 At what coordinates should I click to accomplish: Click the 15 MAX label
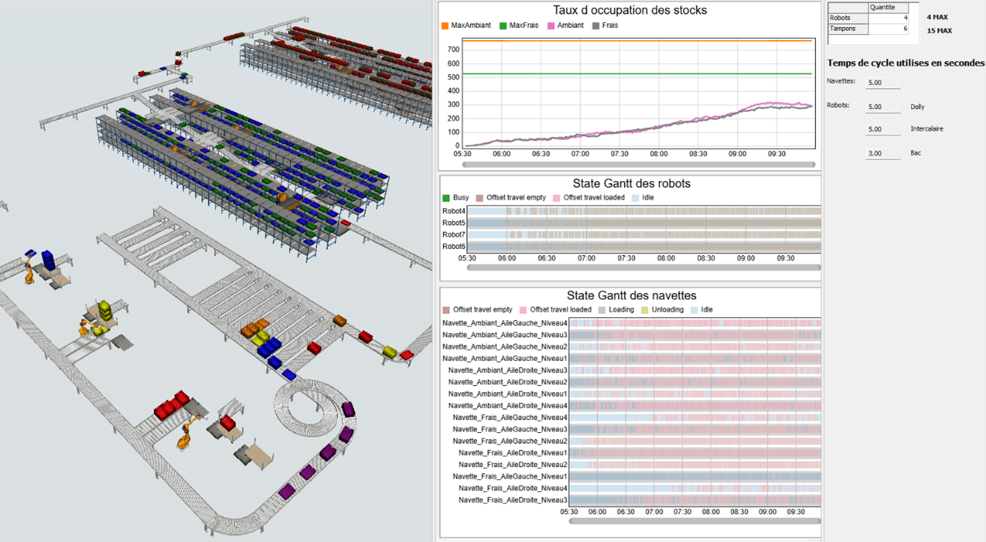pos(939,31)
